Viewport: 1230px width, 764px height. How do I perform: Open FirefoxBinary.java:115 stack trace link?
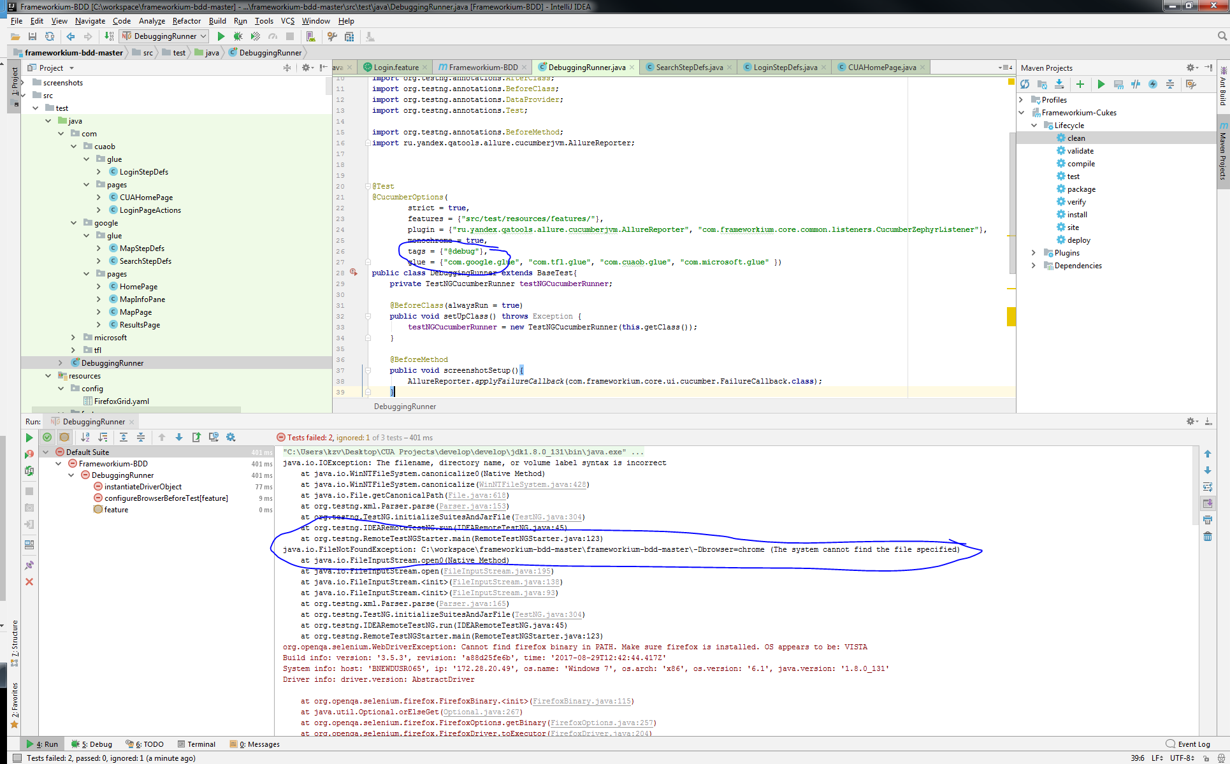point(582,702)
